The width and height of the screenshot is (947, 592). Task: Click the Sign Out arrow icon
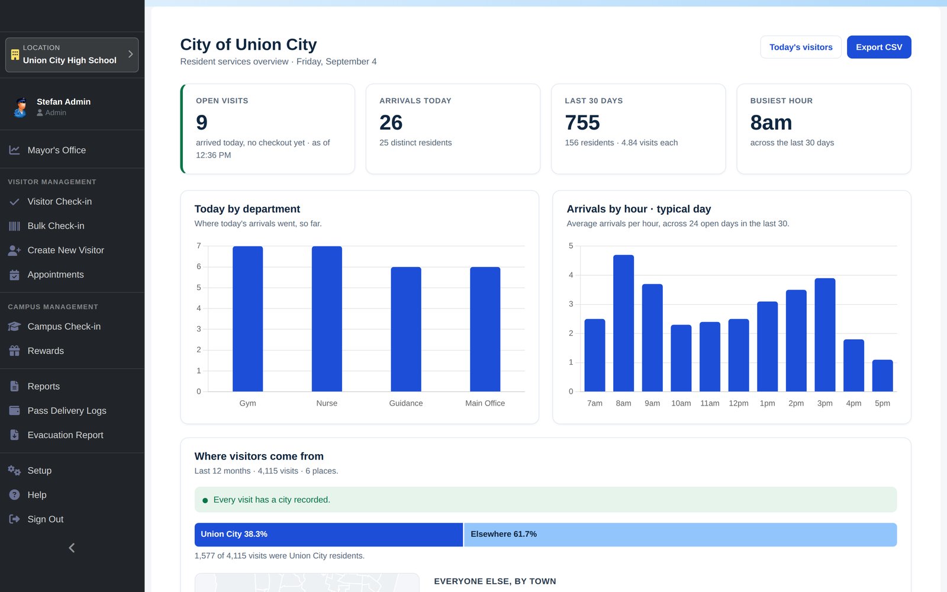pyautogui.click(x=14, y=519)
